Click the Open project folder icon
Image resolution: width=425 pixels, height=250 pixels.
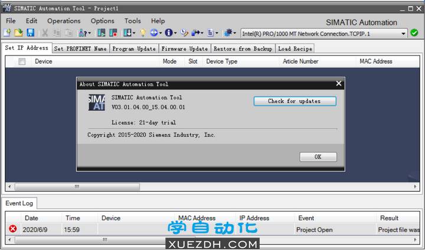pos(18,33)
